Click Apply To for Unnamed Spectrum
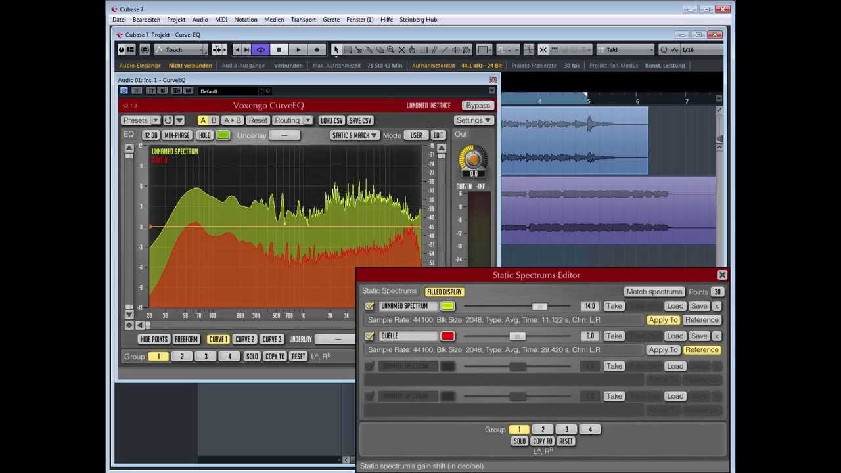This screenshot has width=841, height=473. (662, 320)
